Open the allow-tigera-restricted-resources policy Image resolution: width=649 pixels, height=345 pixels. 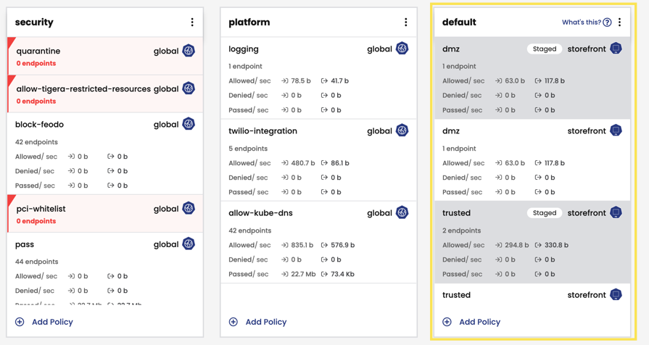click(83, 89)
